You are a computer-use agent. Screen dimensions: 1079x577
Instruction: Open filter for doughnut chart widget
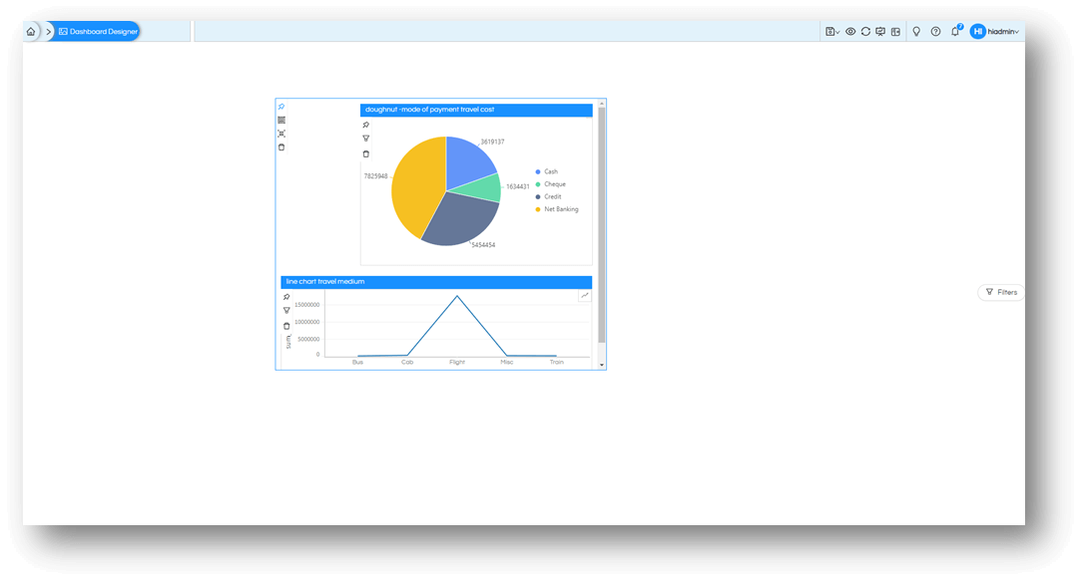366,139
